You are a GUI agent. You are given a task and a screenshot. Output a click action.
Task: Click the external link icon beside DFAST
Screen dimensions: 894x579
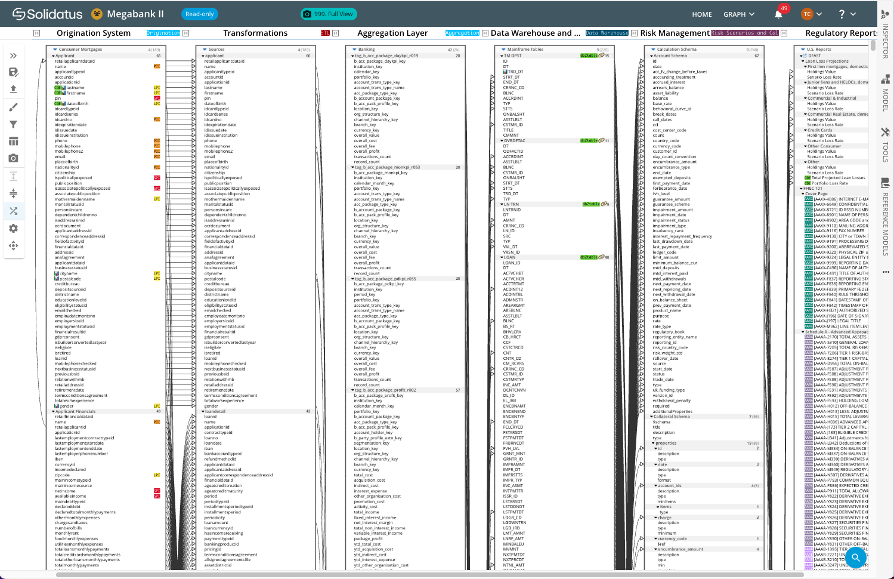(x=803, y=56)
